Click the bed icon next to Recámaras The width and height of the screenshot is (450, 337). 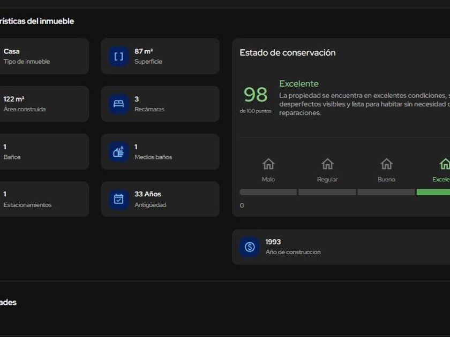[x=119, y=104]
